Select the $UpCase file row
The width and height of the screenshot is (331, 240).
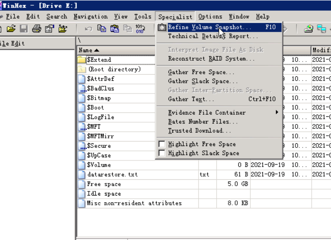coord(116,156)
